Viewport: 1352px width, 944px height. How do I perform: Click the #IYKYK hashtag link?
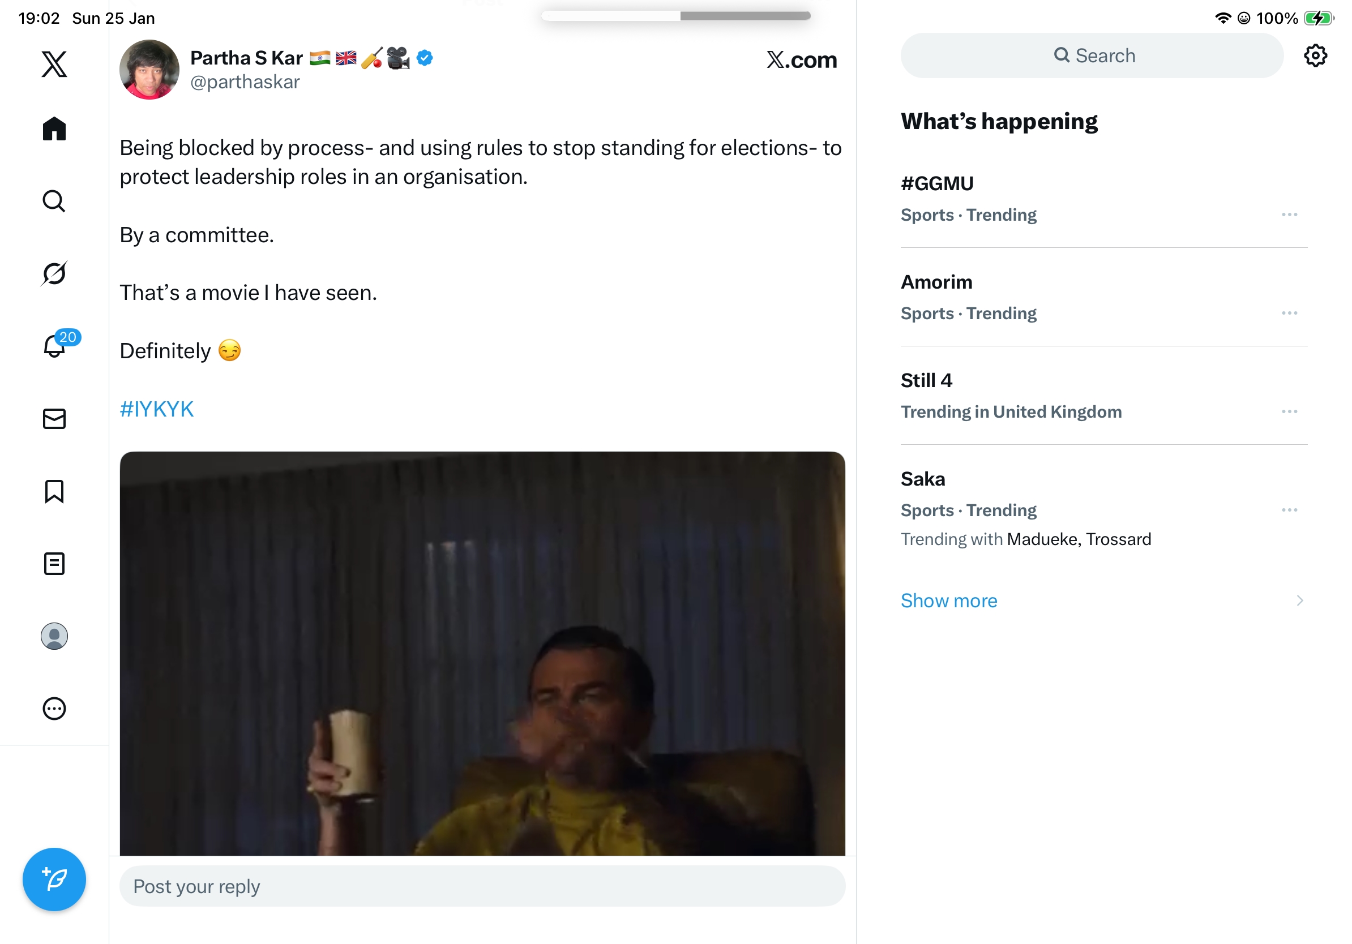pyautogui.click(x=157, y=409)
